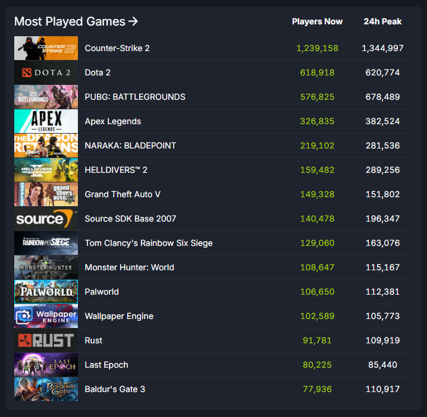Screen dimensions: 427x417
Task: Select the 196,347 peak value
Action: pyautogui.click(x=382, y=219)
